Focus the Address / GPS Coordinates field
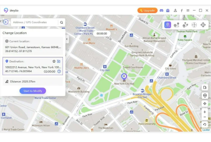This screenshot has width=211, height=142. tap(34, 22)
